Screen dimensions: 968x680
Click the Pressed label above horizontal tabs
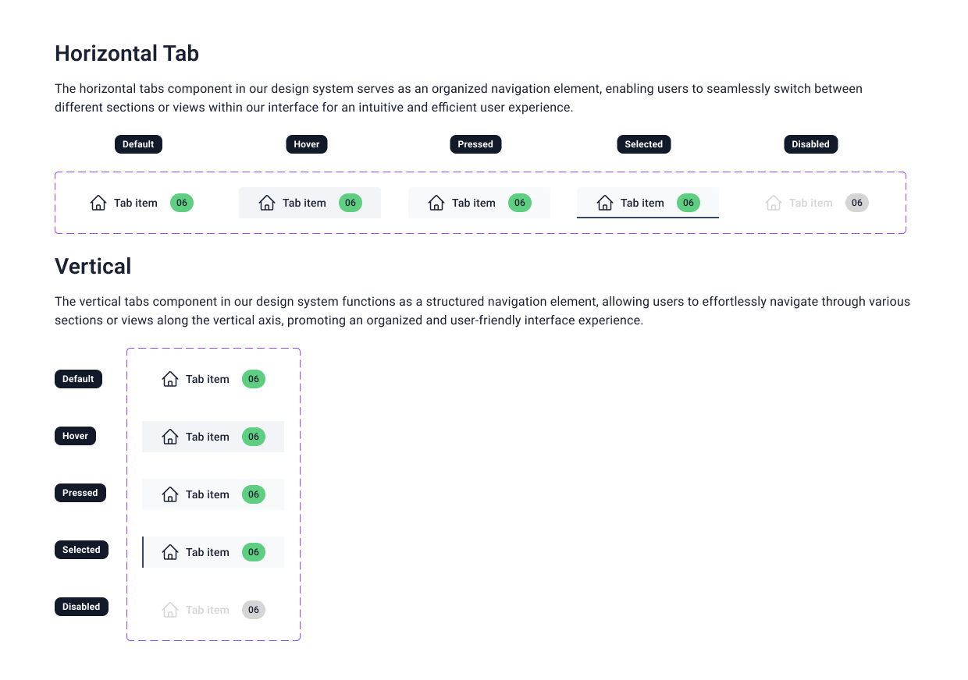coord(475,144)
